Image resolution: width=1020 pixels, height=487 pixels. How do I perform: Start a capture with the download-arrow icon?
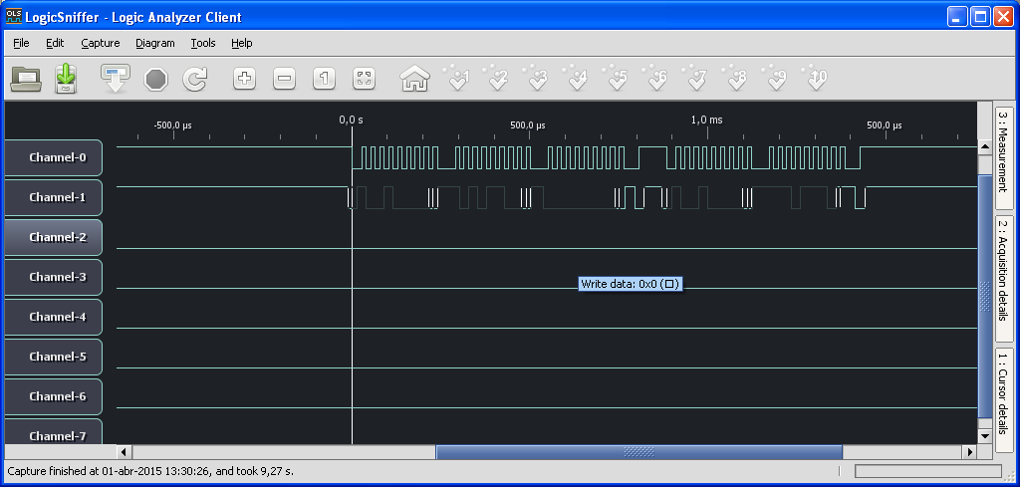click(116, 80)
